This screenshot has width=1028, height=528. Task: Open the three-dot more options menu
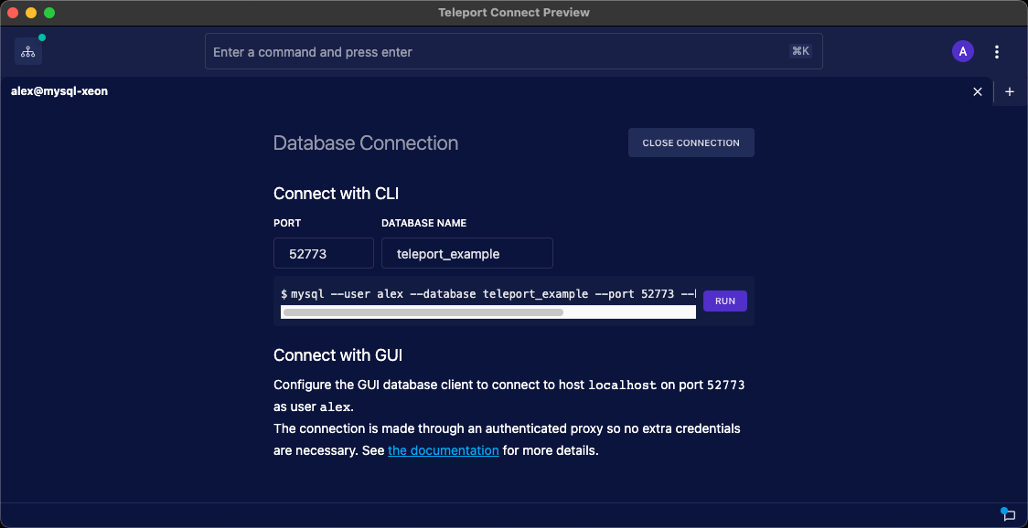(997, 51)
